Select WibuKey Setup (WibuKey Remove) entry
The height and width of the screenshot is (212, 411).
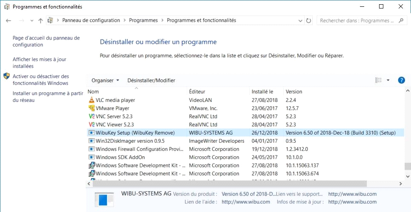[x=245, y=133]
